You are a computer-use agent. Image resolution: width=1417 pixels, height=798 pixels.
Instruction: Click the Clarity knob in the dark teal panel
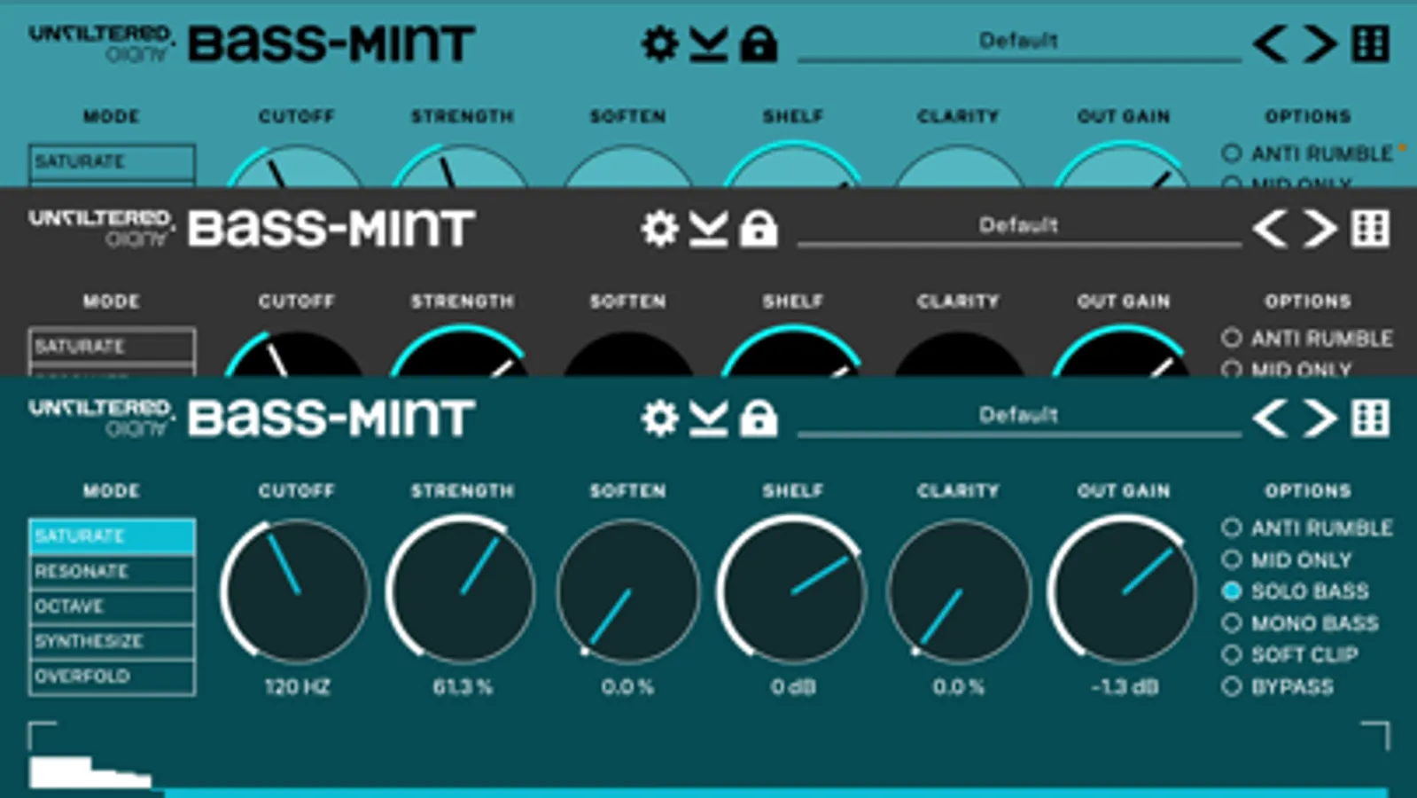tap(958, 591)
